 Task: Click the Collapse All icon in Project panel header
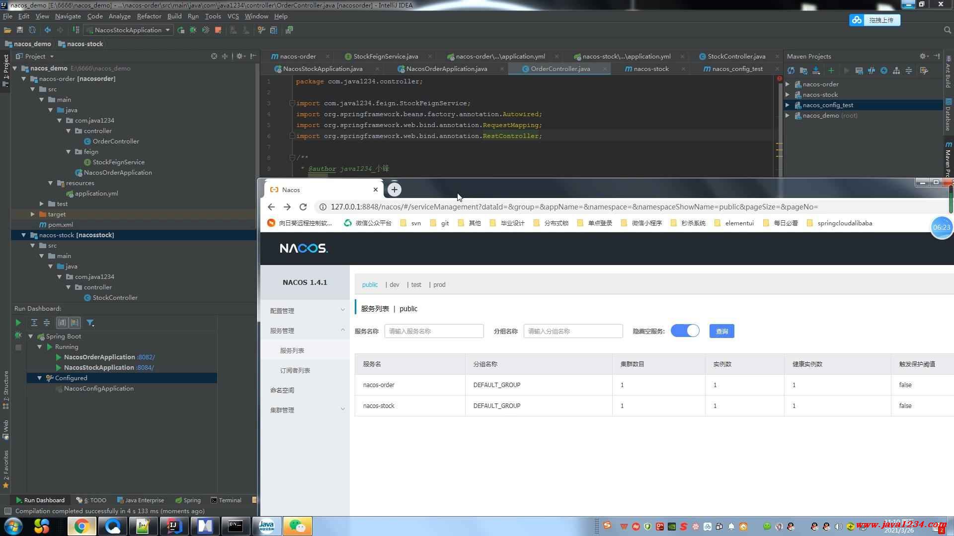(225, 56)
